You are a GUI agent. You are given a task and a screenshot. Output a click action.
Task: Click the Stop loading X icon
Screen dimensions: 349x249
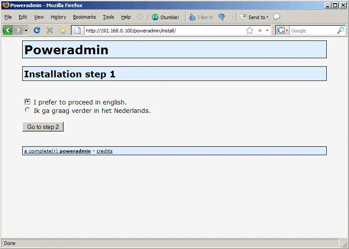[x=50, y=30]
